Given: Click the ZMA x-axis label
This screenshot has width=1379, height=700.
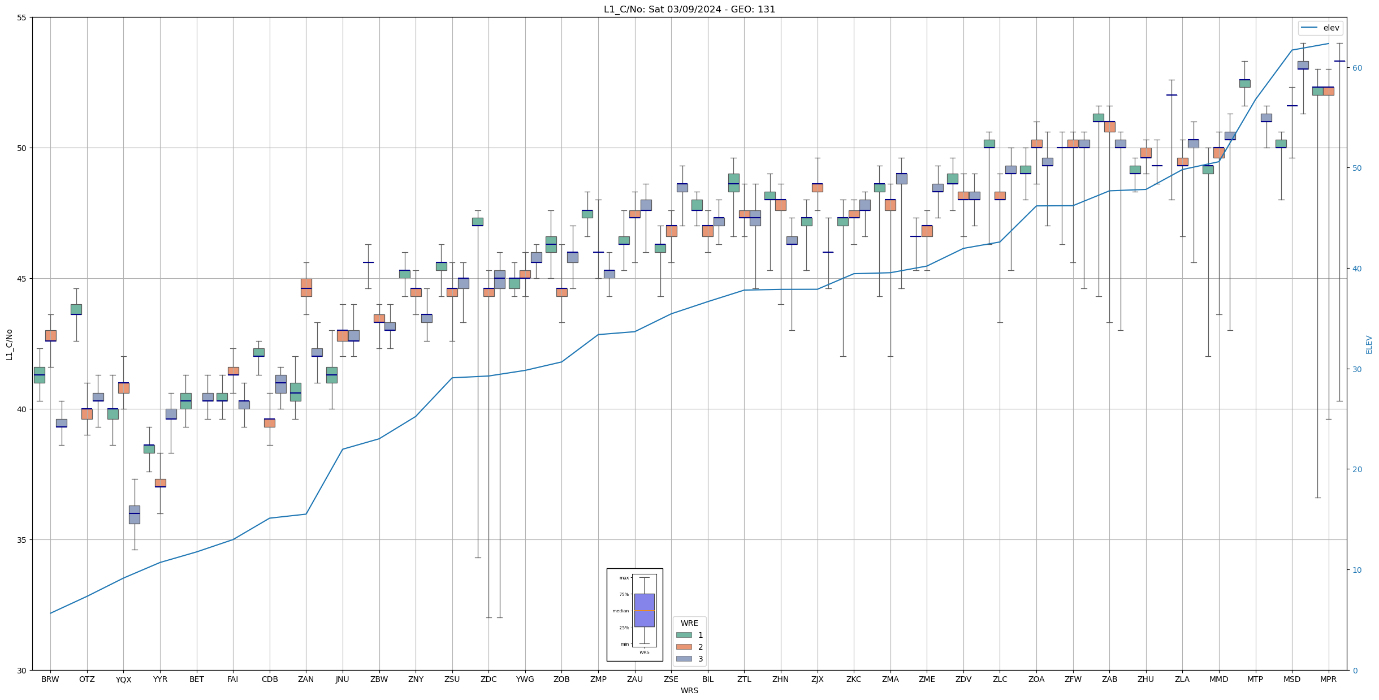Looking at the screenshot, I should pyautogui.click(x=890, y=680).
